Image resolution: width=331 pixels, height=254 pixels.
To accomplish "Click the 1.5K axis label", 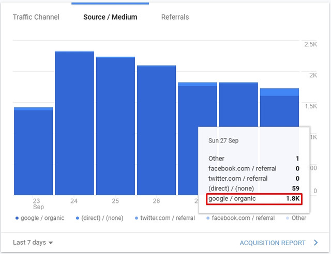I will [x=311, y=106].
